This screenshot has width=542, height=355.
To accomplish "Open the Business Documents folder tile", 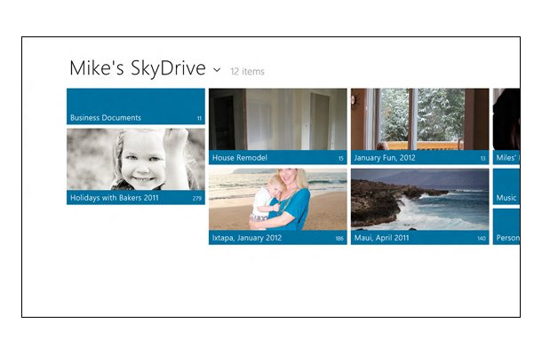I will (x=135, y=106).
